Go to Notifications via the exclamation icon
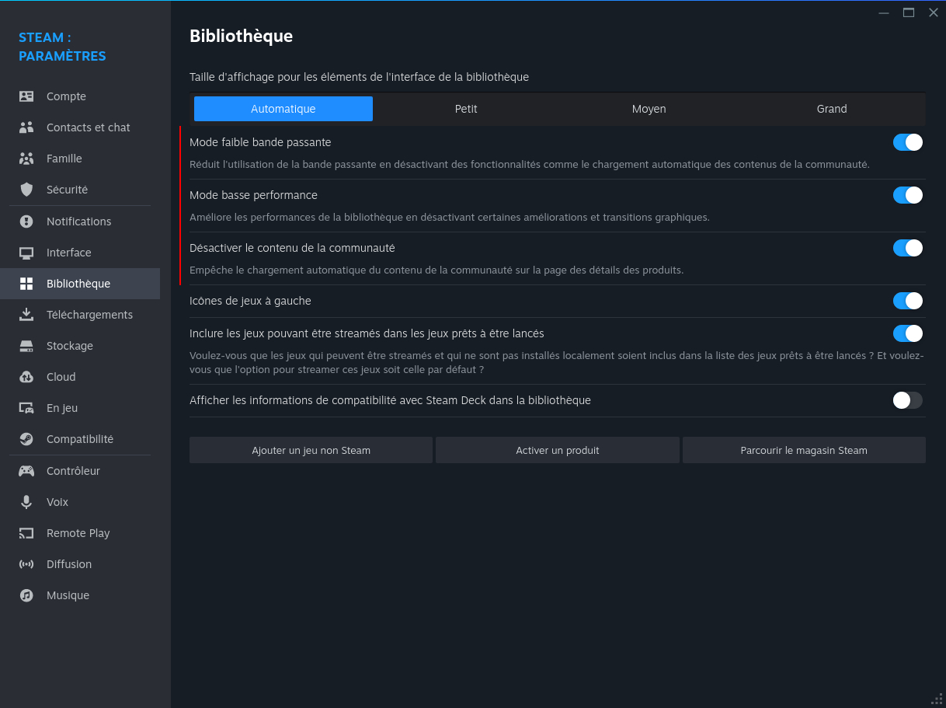946x708 pixels. (26, 221)
